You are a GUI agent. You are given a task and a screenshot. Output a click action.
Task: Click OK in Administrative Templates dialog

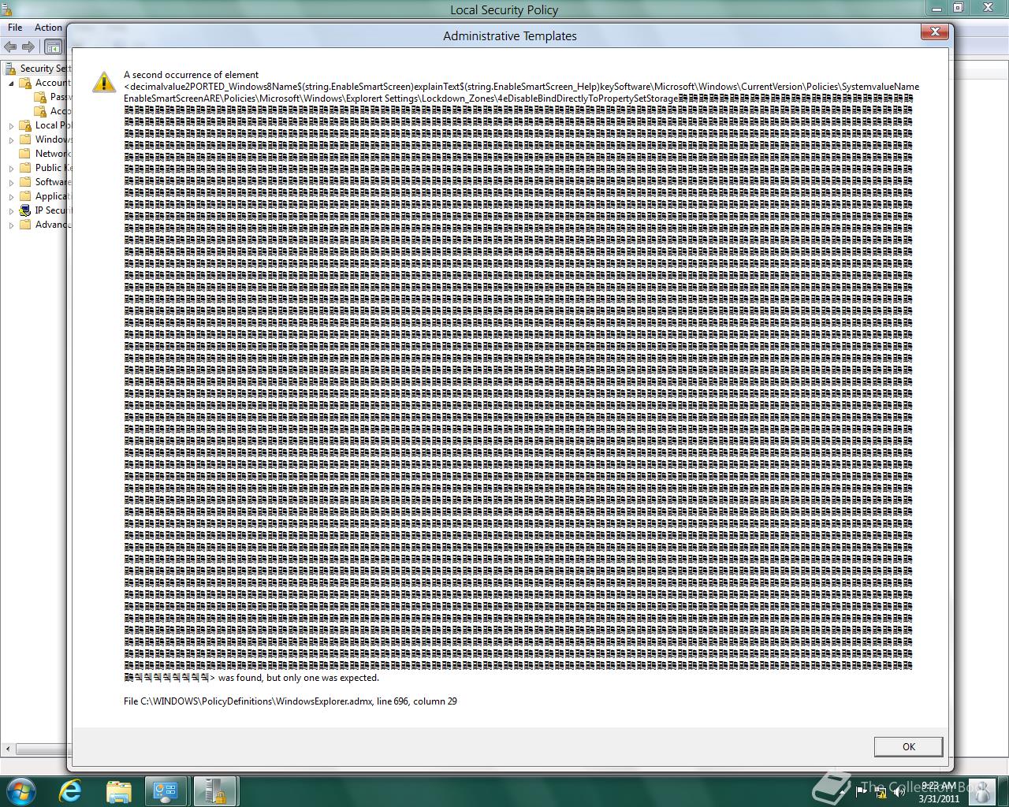(908, 746)
